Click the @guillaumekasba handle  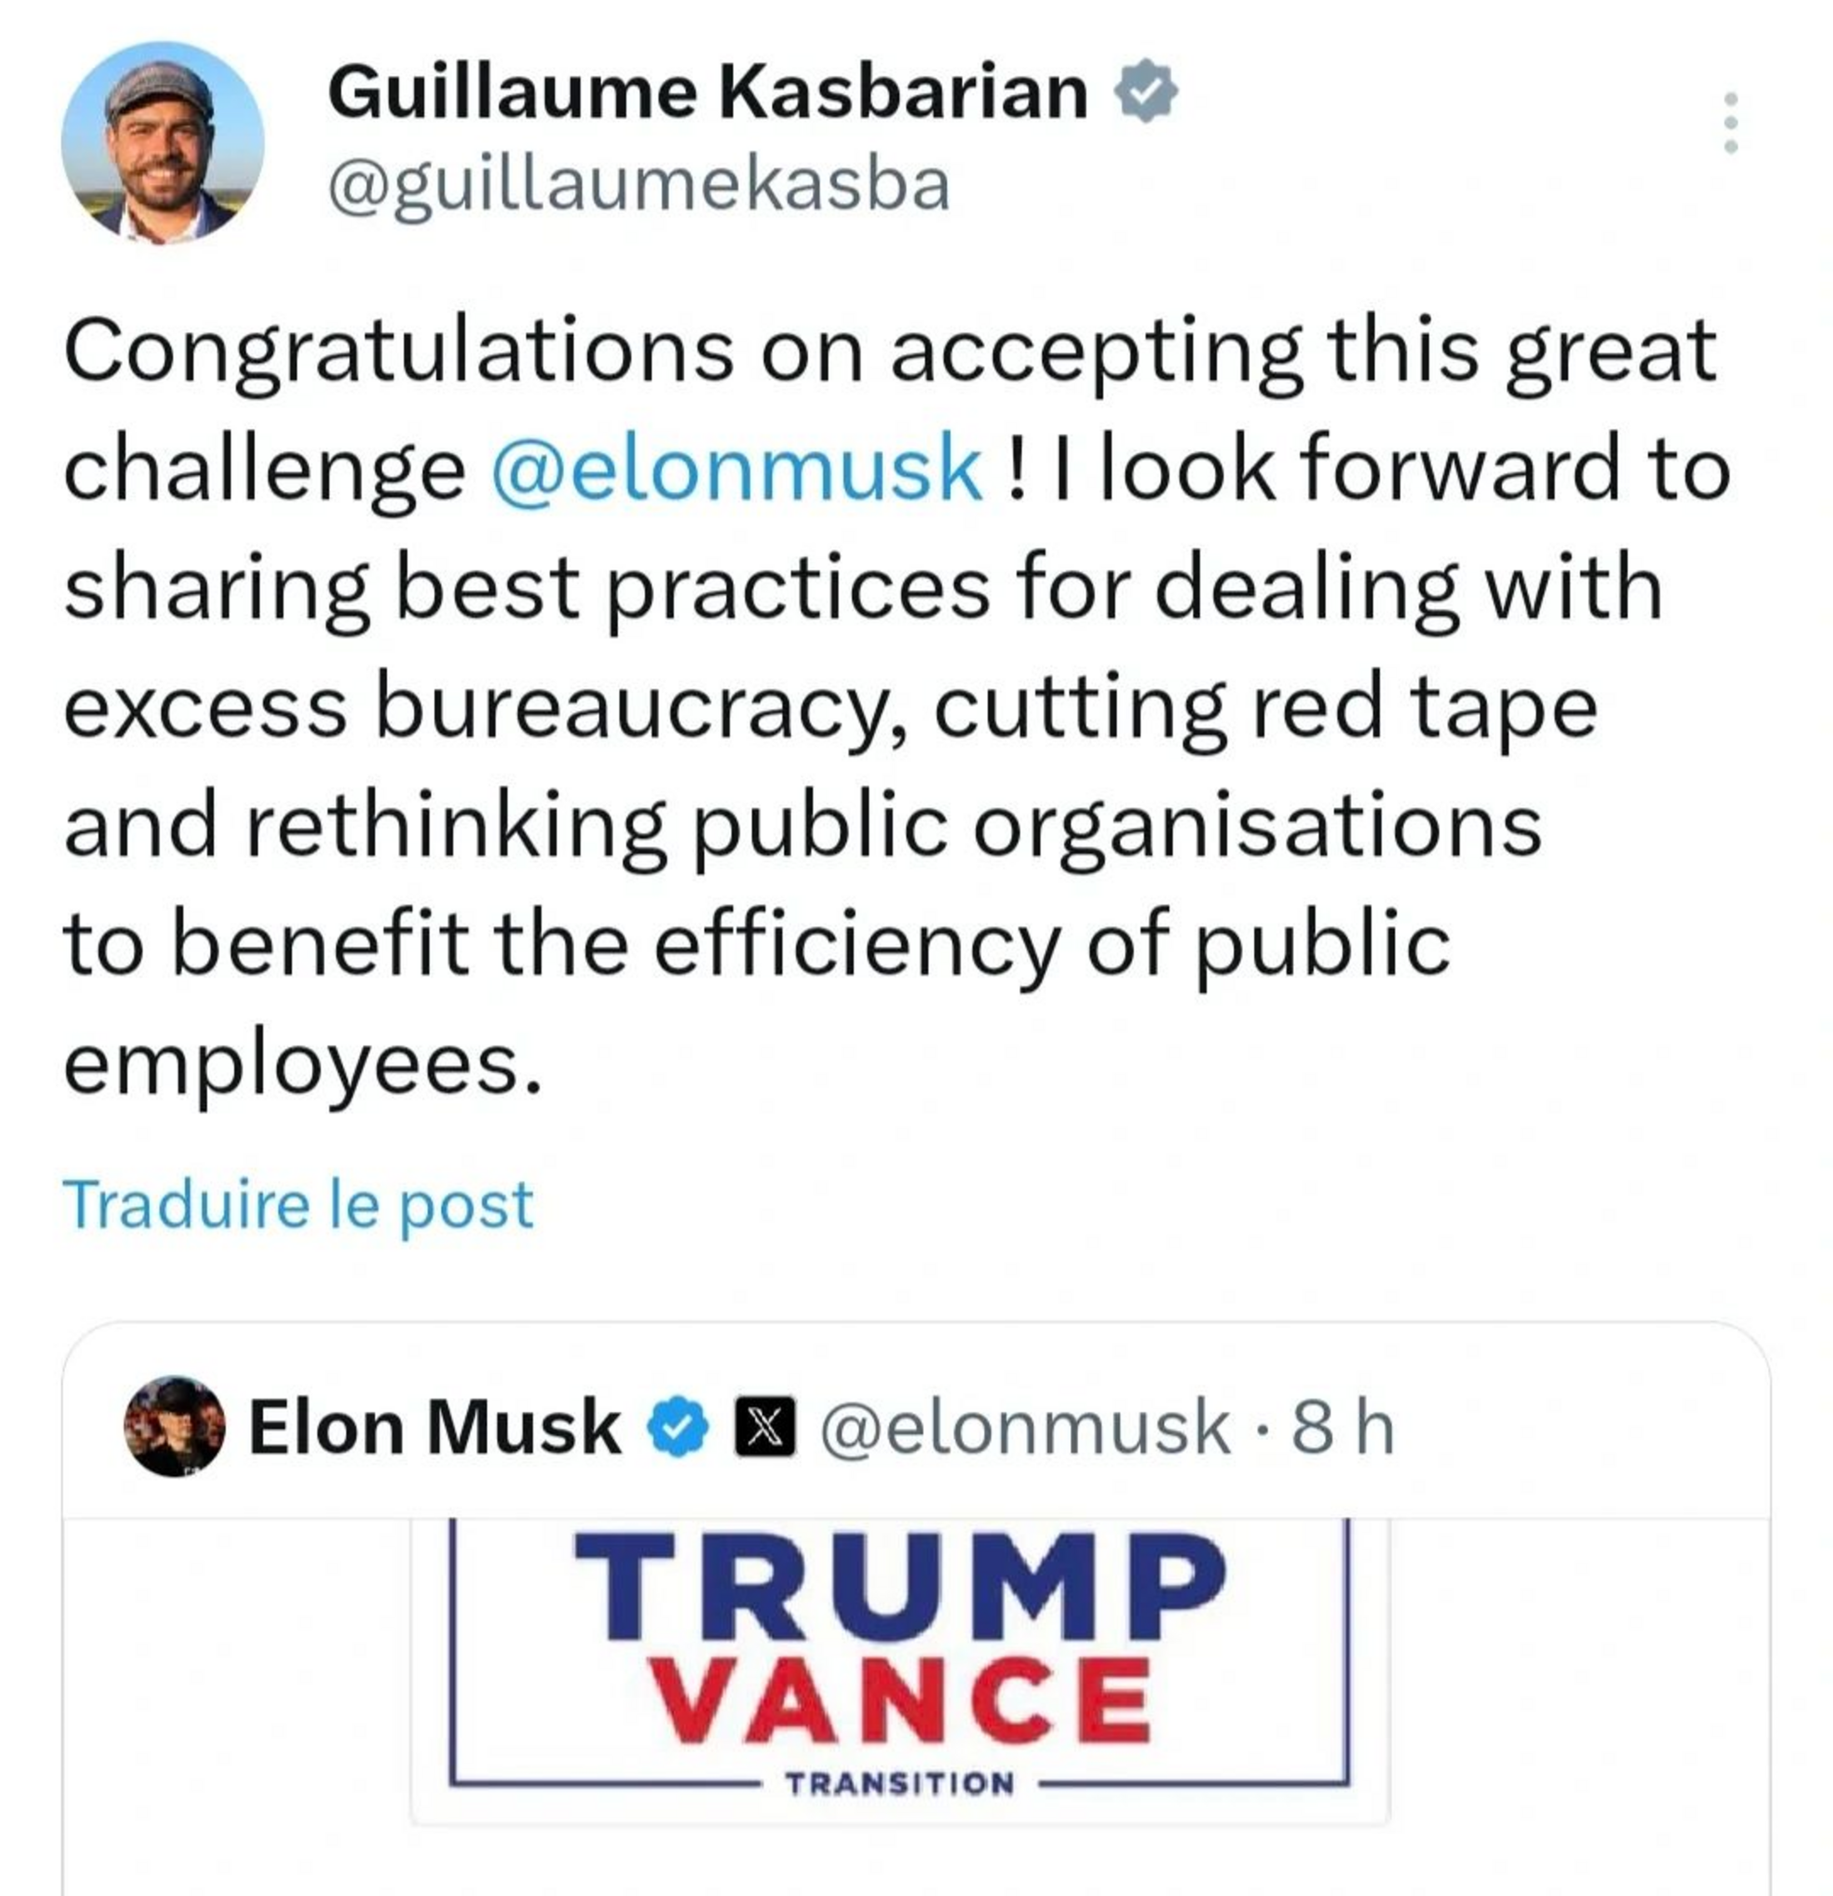pyautogui.click(x=639, y=185)
